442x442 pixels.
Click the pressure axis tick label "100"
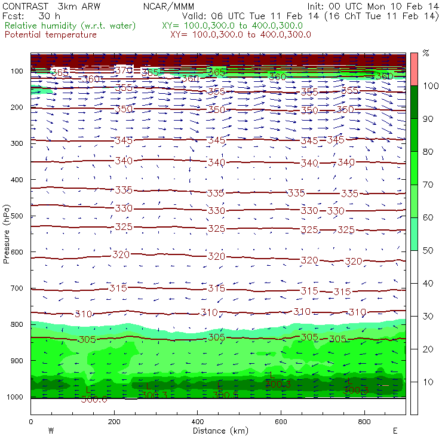(x=17, y=71)
